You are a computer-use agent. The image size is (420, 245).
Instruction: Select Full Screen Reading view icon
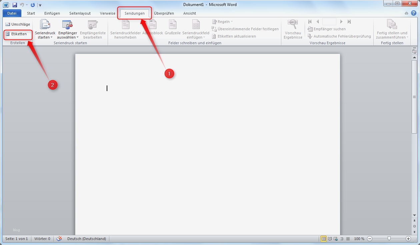[x=330, y=239]
